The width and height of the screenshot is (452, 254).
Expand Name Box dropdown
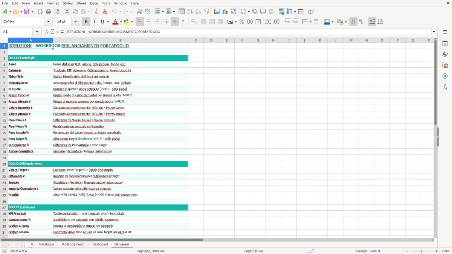(37, 32)
